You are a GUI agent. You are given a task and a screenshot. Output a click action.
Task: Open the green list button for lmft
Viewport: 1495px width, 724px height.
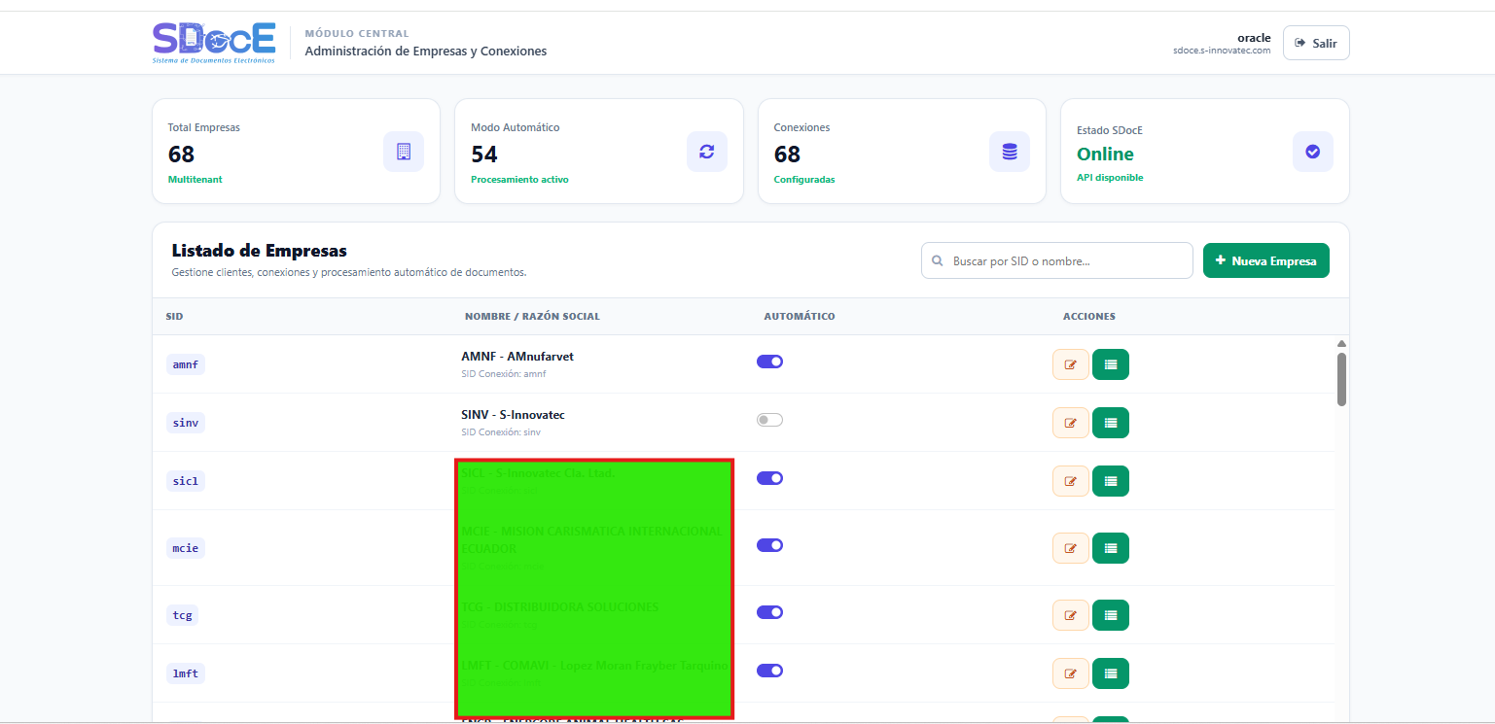point(1111,673)
